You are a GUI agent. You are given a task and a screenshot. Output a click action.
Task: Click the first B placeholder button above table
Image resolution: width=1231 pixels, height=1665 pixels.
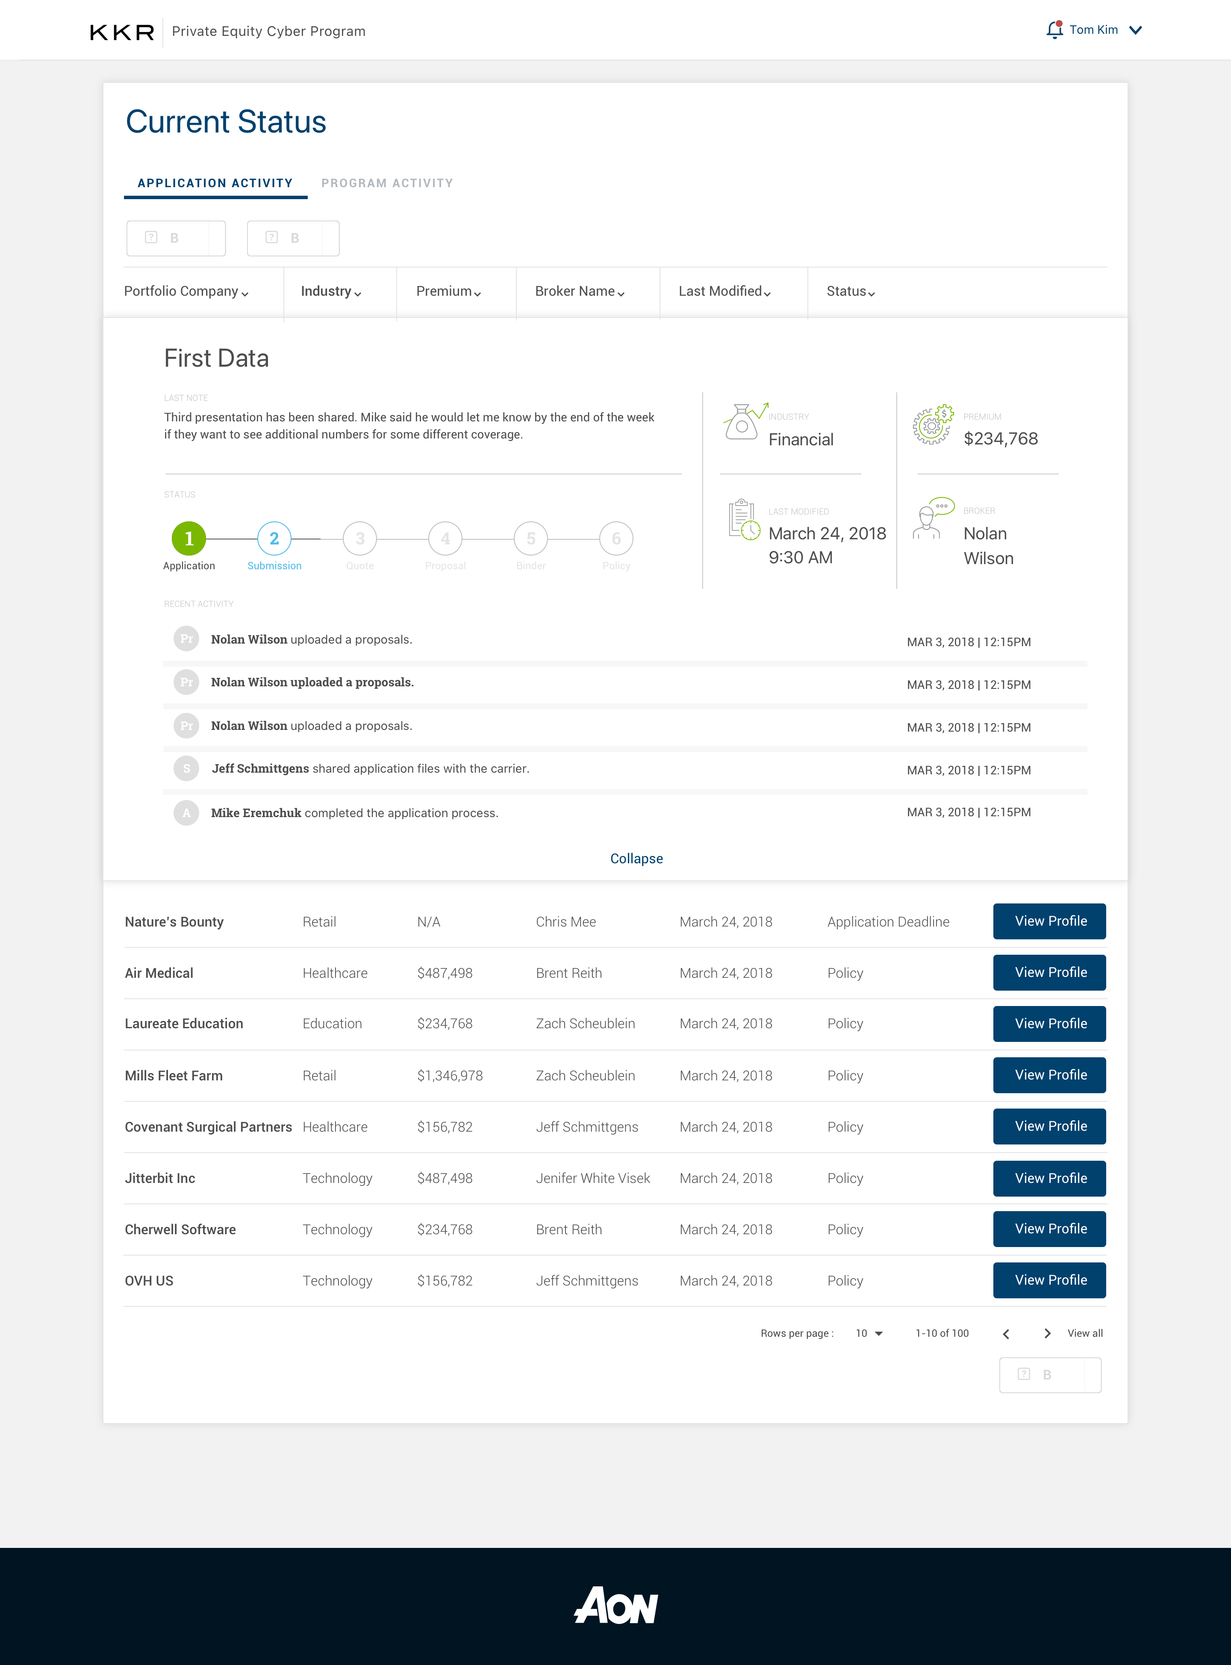click(x=176, y=238)
